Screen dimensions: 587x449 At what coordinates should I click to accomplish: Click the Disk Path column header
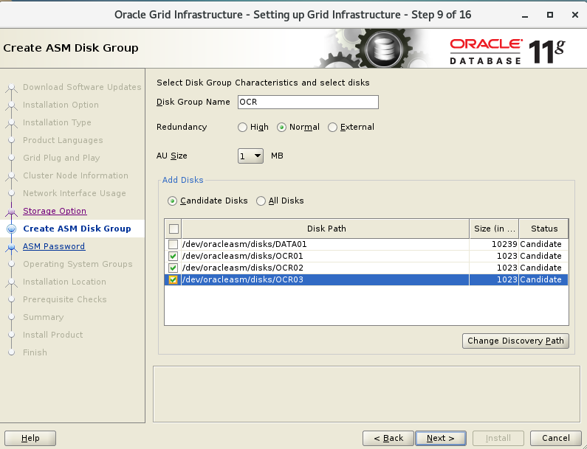pos(326,229)
